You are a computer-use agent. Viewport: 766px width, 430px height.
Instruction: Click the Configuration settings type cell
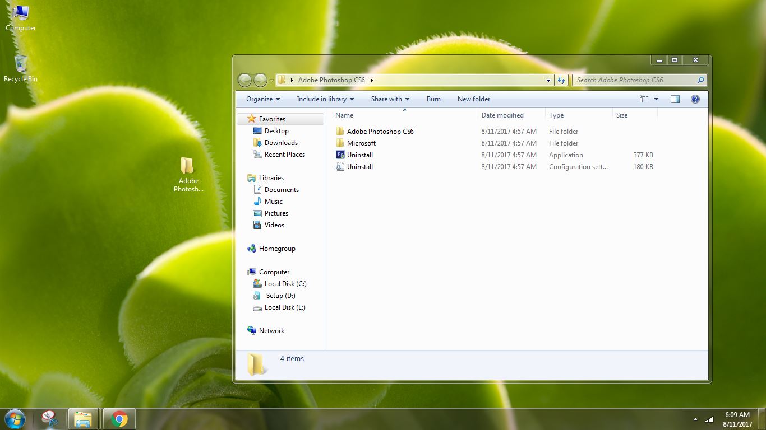tap(578, 167)
